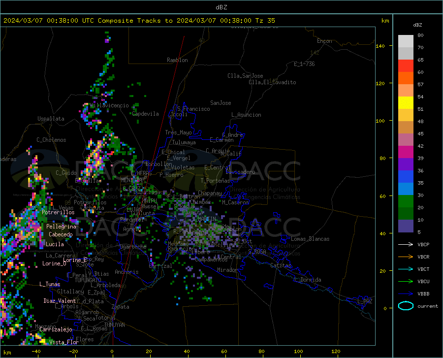Click the 140 km y-axis tick label
Screen dimensions: 443x358
(380, 46)
